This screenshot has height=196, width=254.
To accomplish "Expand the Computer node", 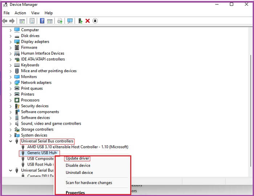I will (11, 30).
